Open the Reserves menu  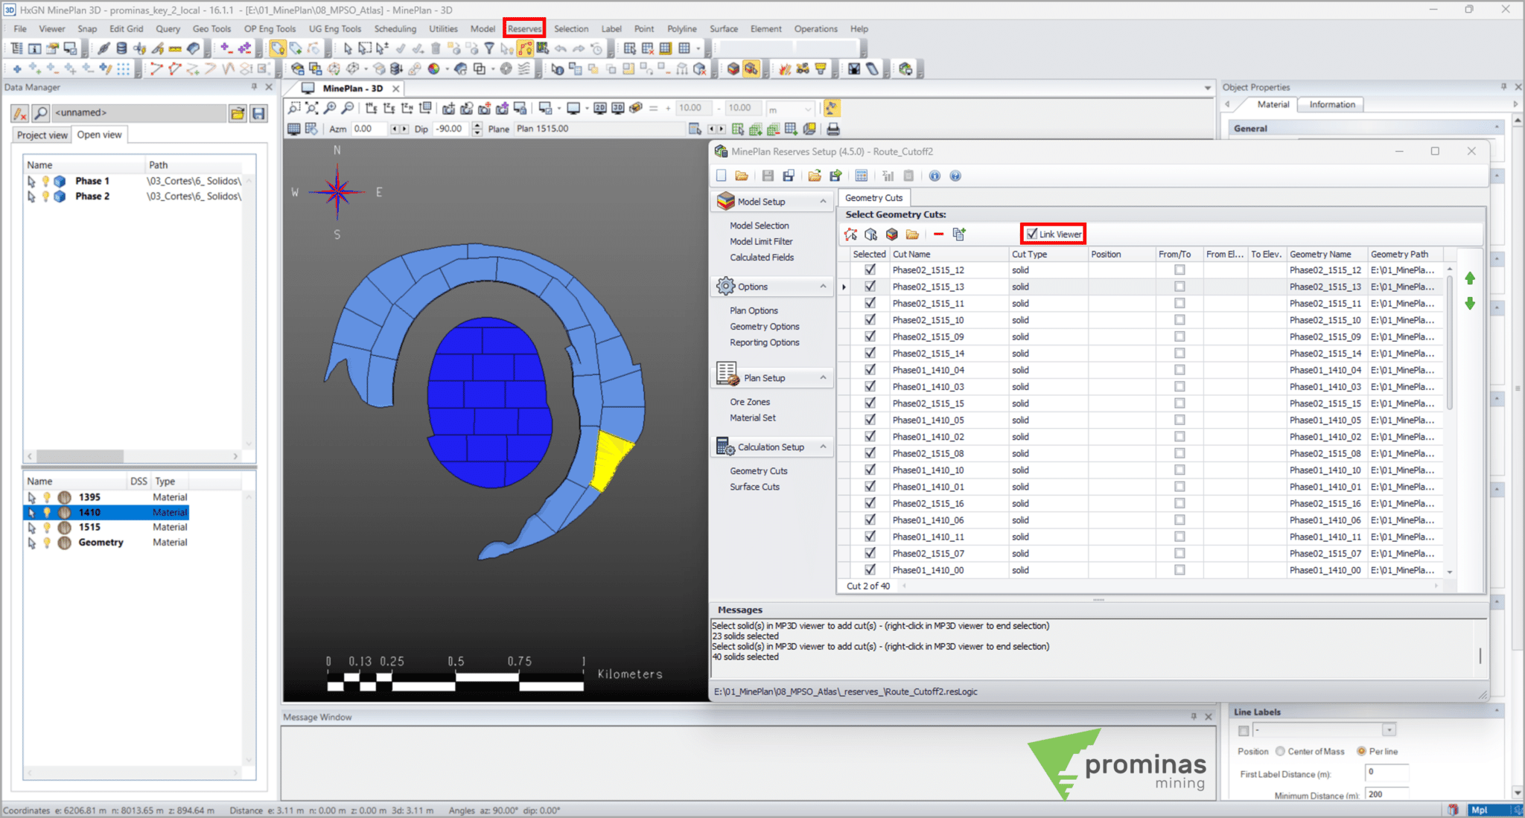tap(524, 28)
